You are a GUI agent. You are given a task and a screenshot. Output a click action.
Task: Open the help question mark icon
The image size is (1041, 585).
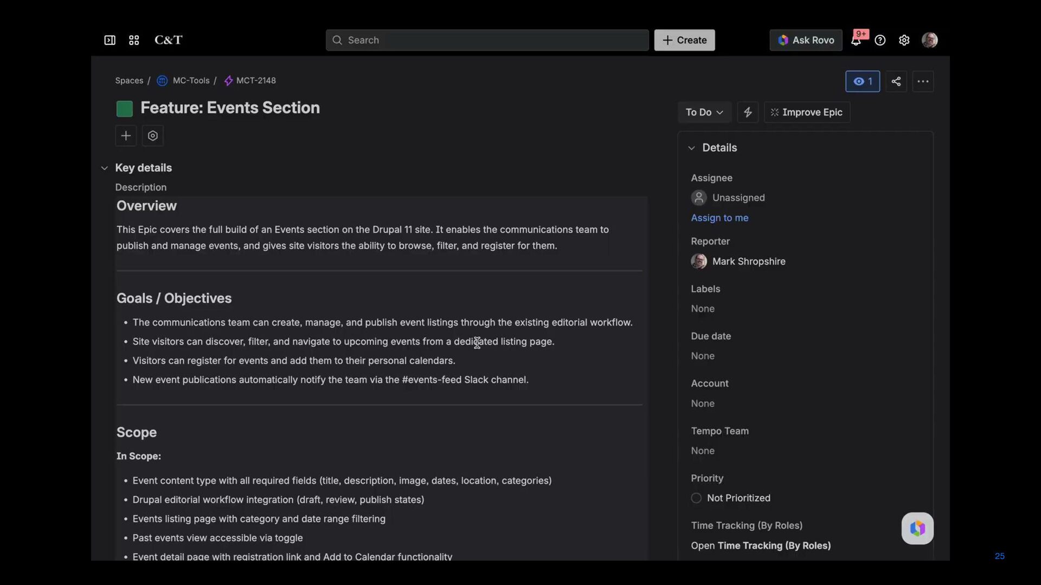(x=880, y=40)
